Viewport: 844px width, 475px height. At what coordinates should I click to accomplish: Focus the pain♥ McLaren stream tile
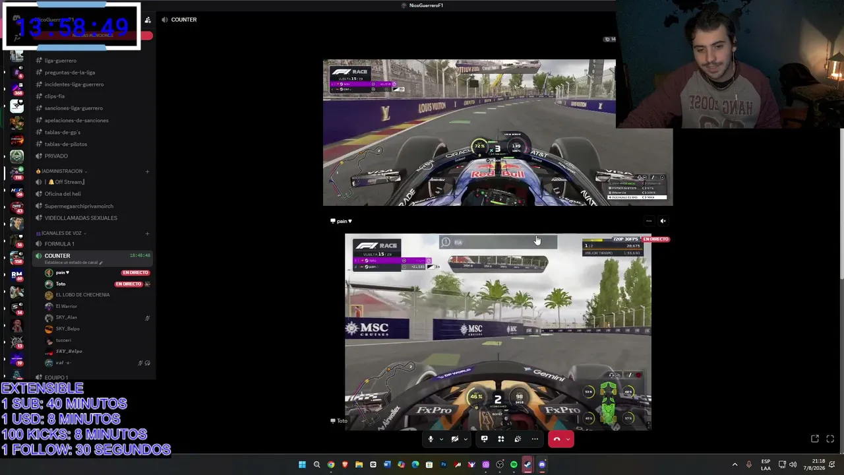(x=498, y=332)
